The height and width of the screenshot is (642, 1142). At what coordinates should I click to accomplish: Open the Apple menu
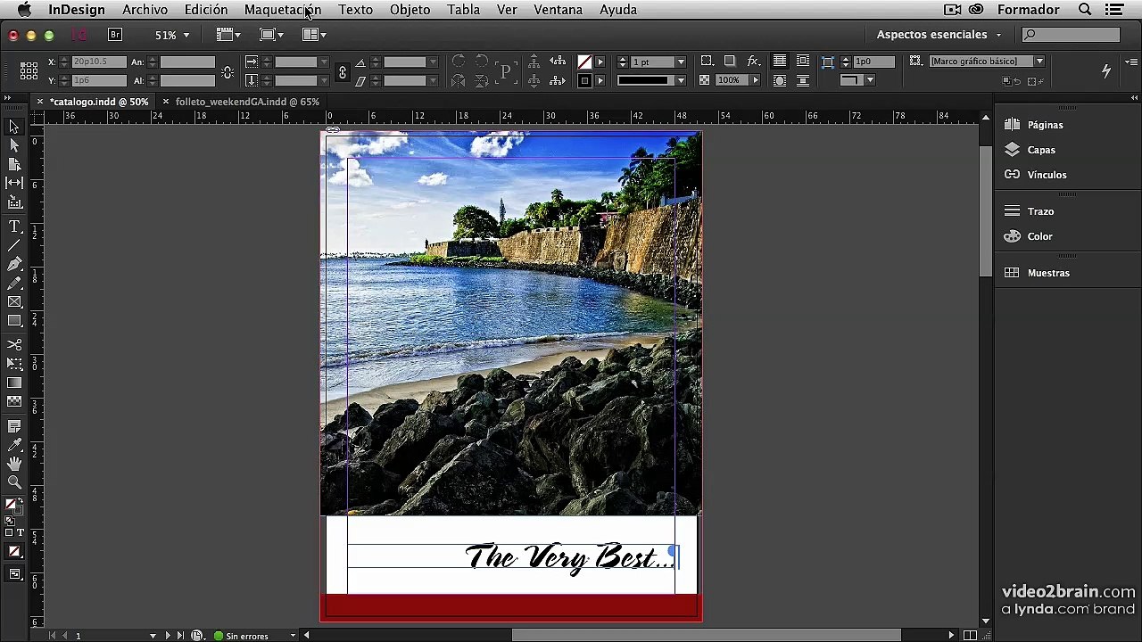point(24,10)
